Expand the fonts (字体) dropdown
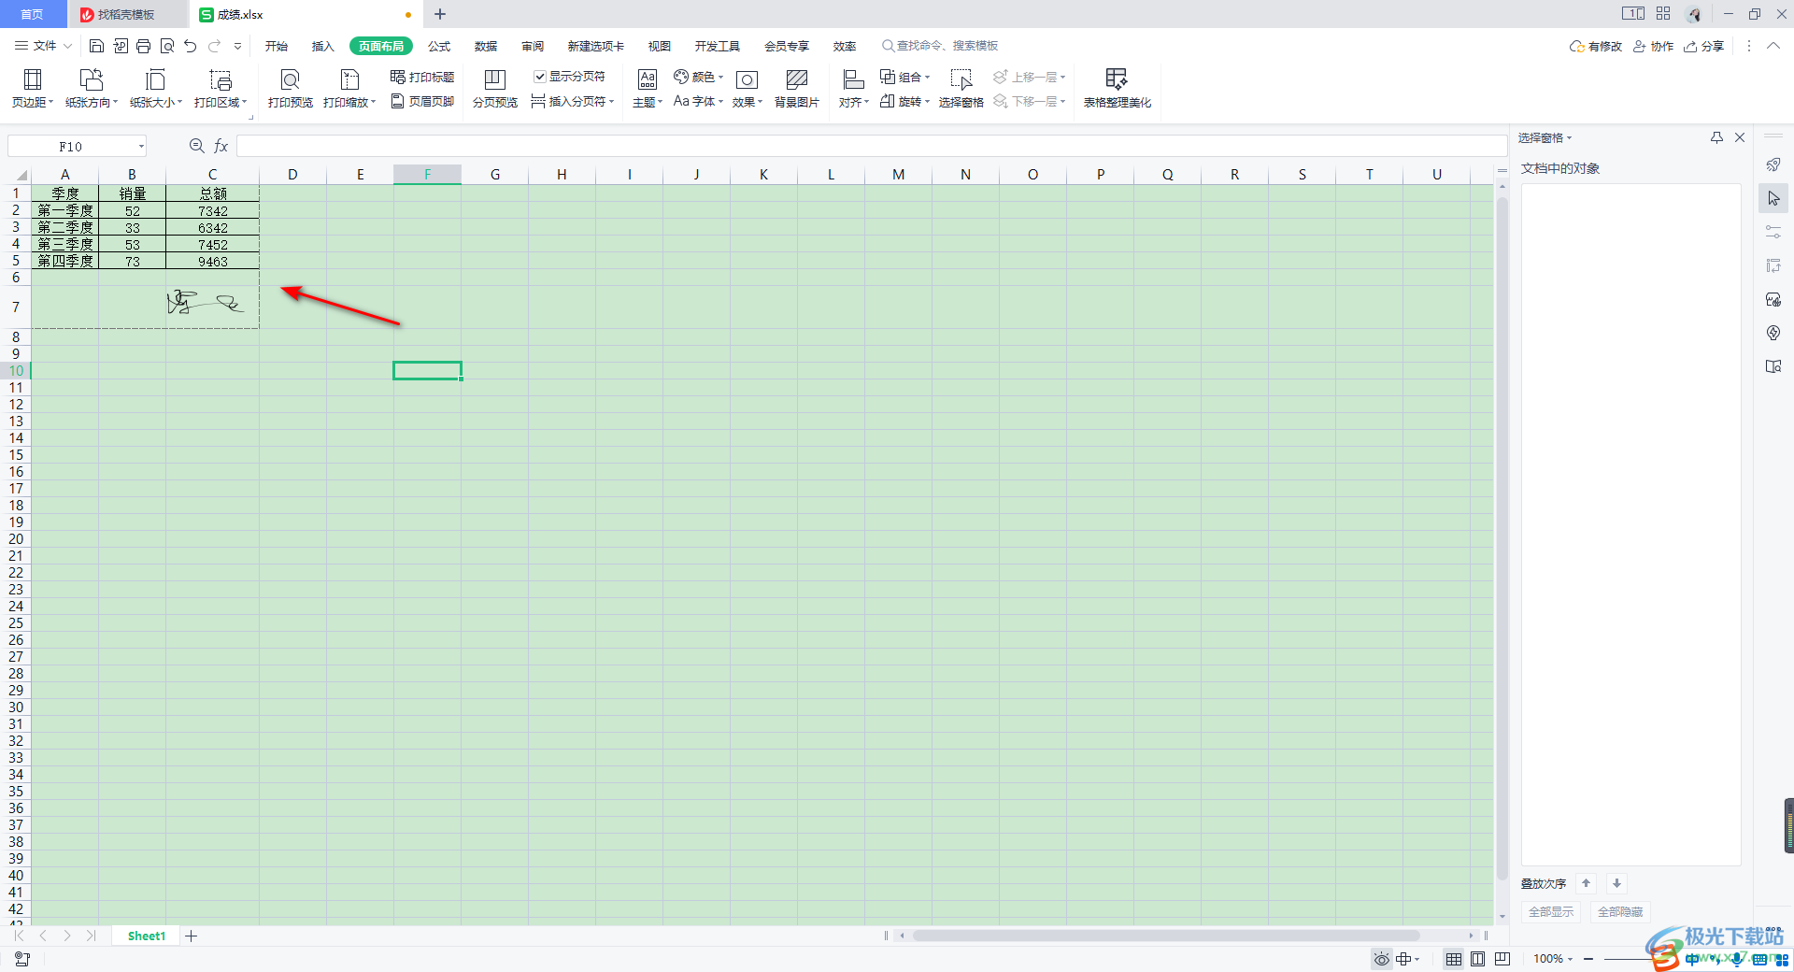The height and width of the screenshot is (972, 1794). point(721,101)
